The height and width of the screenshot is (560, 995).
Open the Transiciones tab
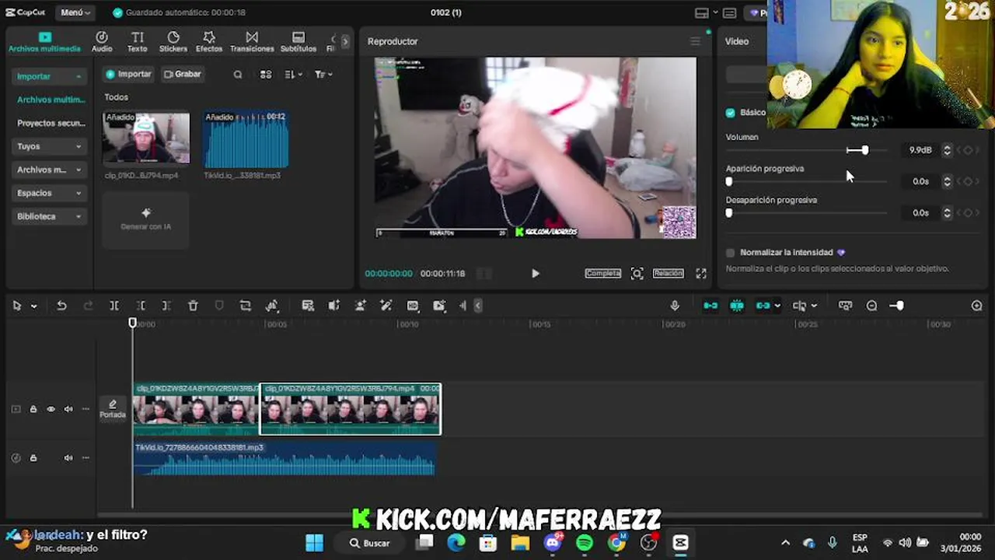coord(252,41)
